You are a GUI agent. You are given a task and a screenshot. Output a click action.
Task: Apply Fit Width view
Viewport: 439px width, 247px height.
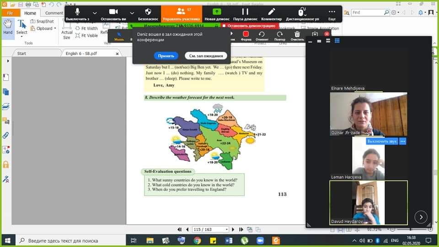click(x=86, y=28)
